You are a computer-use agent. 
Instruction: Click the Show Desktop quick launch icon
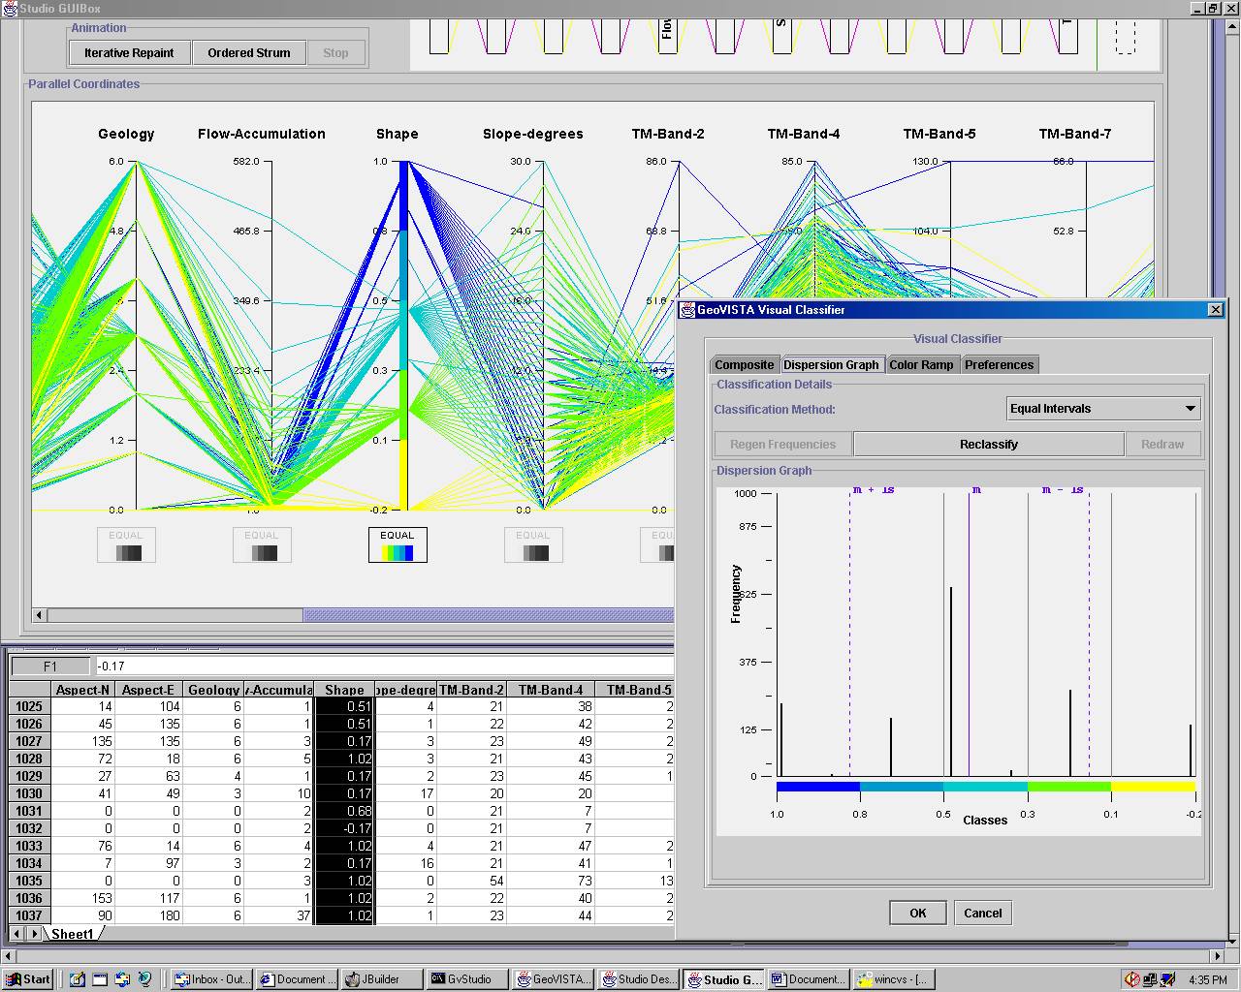[78, 979]
